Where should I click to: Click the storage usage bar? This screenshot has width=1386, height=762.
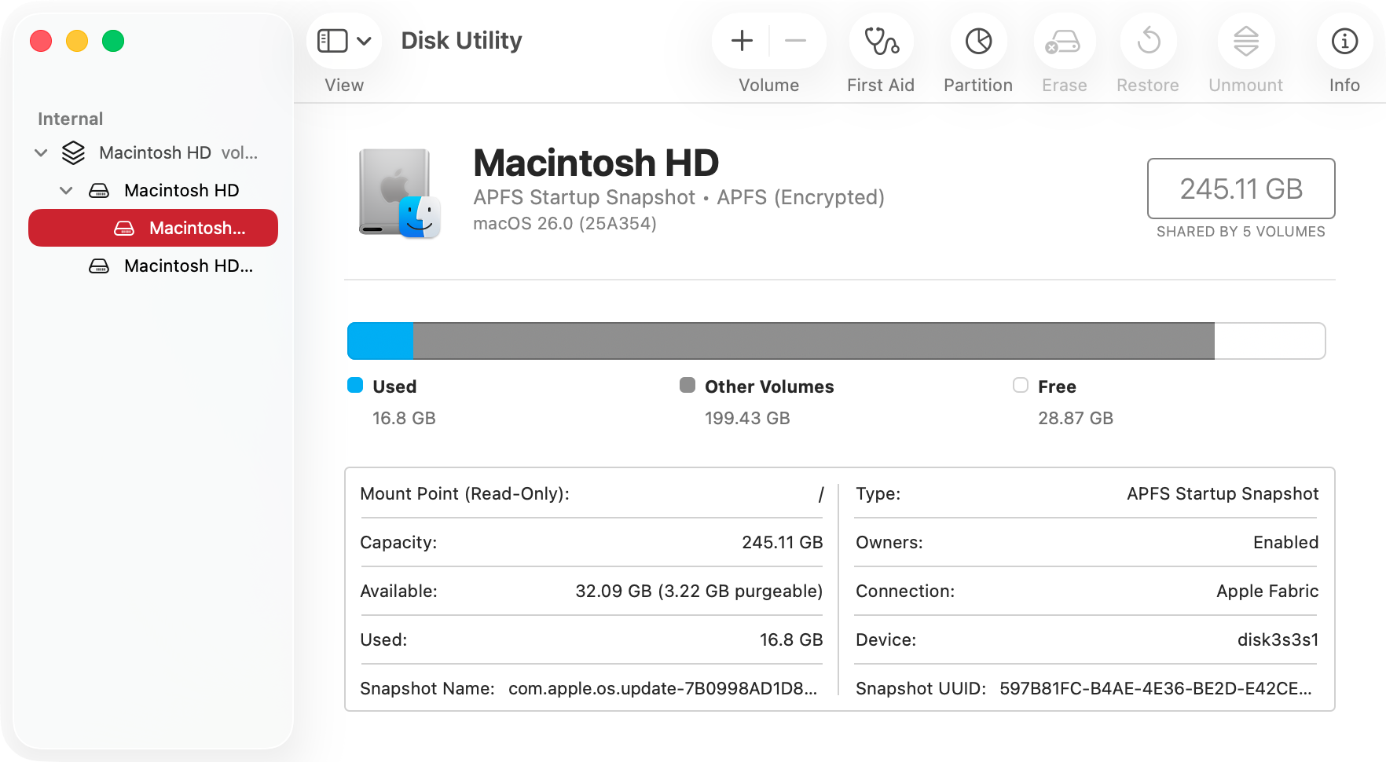[836, 340]
